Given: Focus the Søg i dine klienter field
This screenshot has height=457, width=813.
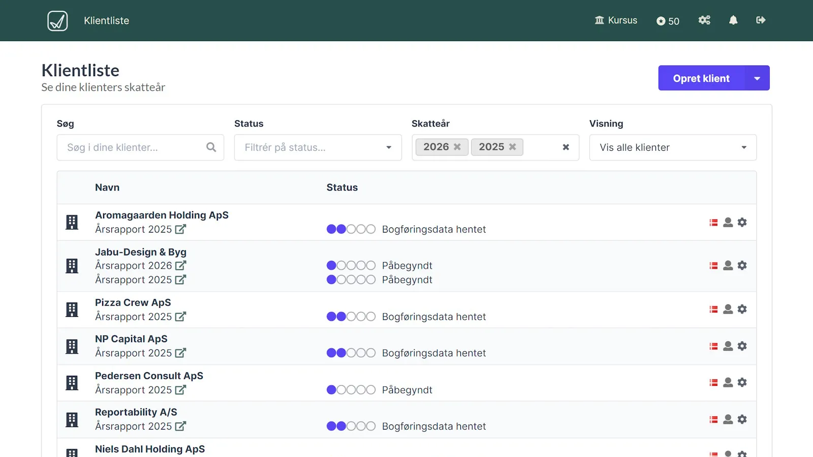Looking at the screenshot, I should pyautogui.click(x=140, y=147).
